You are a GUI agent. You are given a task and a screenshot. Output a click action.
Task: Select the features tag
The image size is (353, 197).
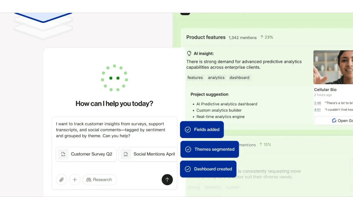pyautogui.click(x=195, y=77)
